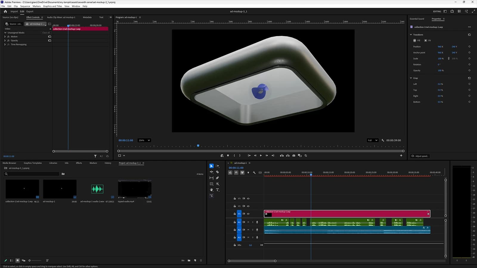Select the Type tool
This screenshot has width=477, height=268.
[x=217, y=190]
